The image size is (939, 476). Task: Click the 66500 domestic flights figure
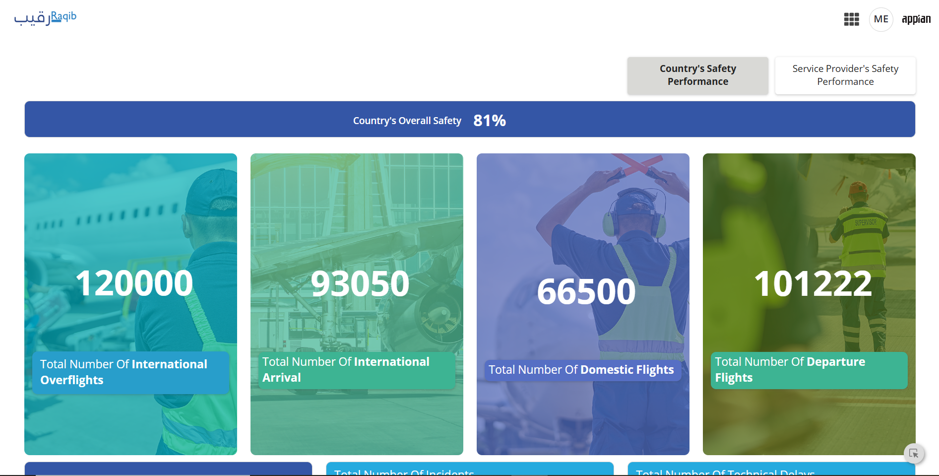[x=586, y=291]
